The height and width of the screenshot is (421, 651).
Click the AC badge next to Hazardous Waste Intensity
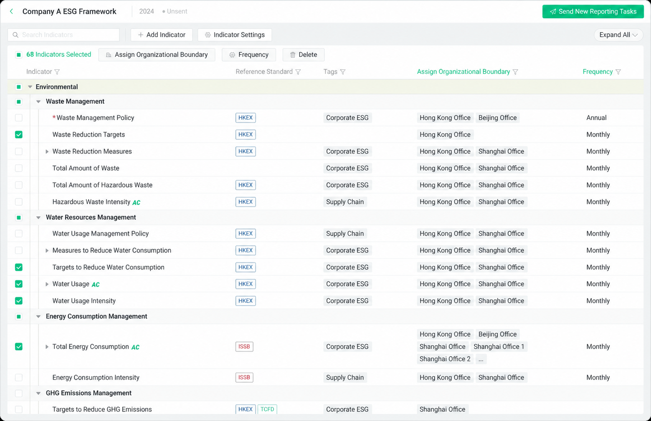pos(137,202)
